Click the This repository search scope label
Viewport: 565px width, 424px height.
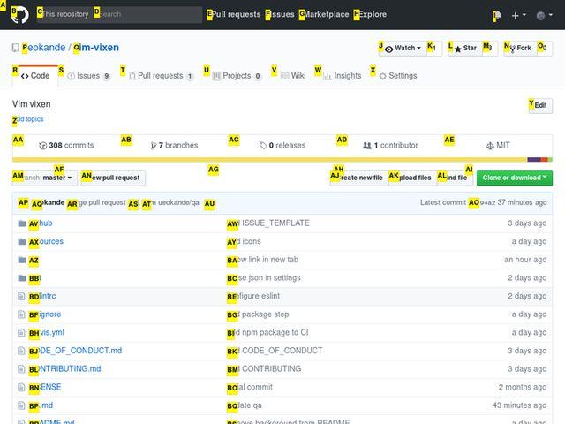pos(64,14)
